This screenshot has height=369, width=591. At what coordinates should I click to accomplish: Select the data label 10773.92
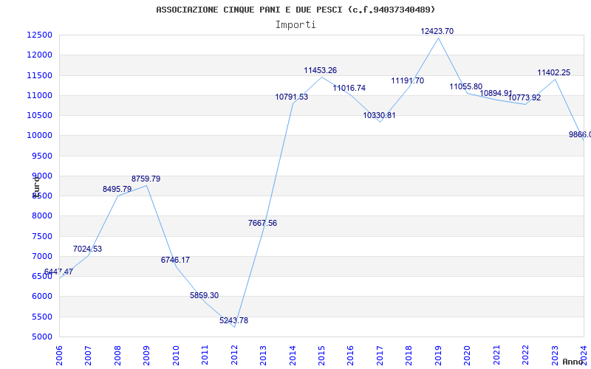[x=525, y=98]
